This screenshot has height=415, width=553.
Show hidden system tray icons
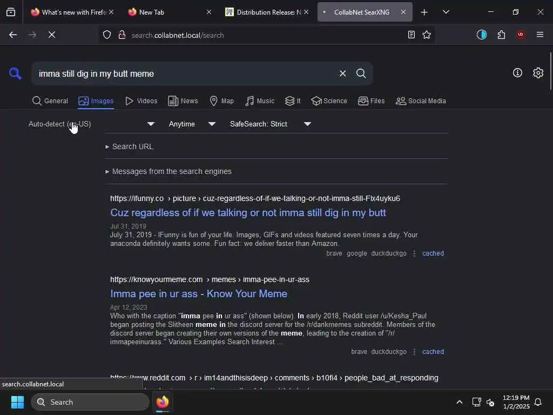(x=459, y=402)
